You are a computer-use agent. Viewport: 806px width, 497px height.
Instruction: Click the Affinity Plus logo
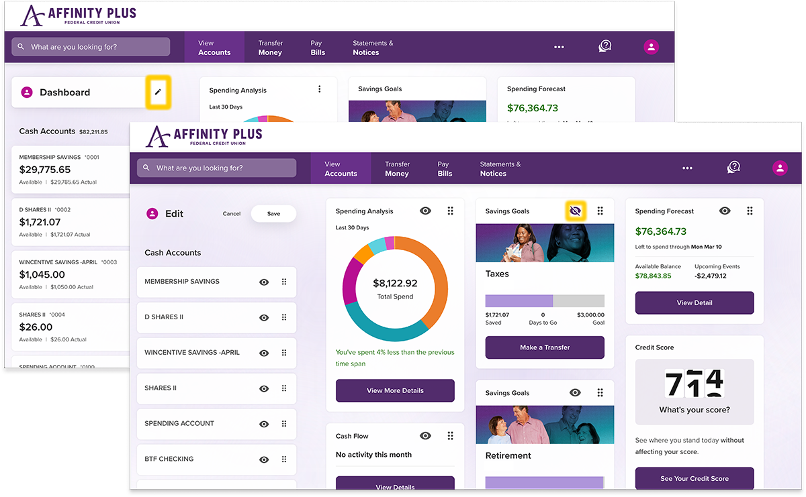tap(203, 136)
